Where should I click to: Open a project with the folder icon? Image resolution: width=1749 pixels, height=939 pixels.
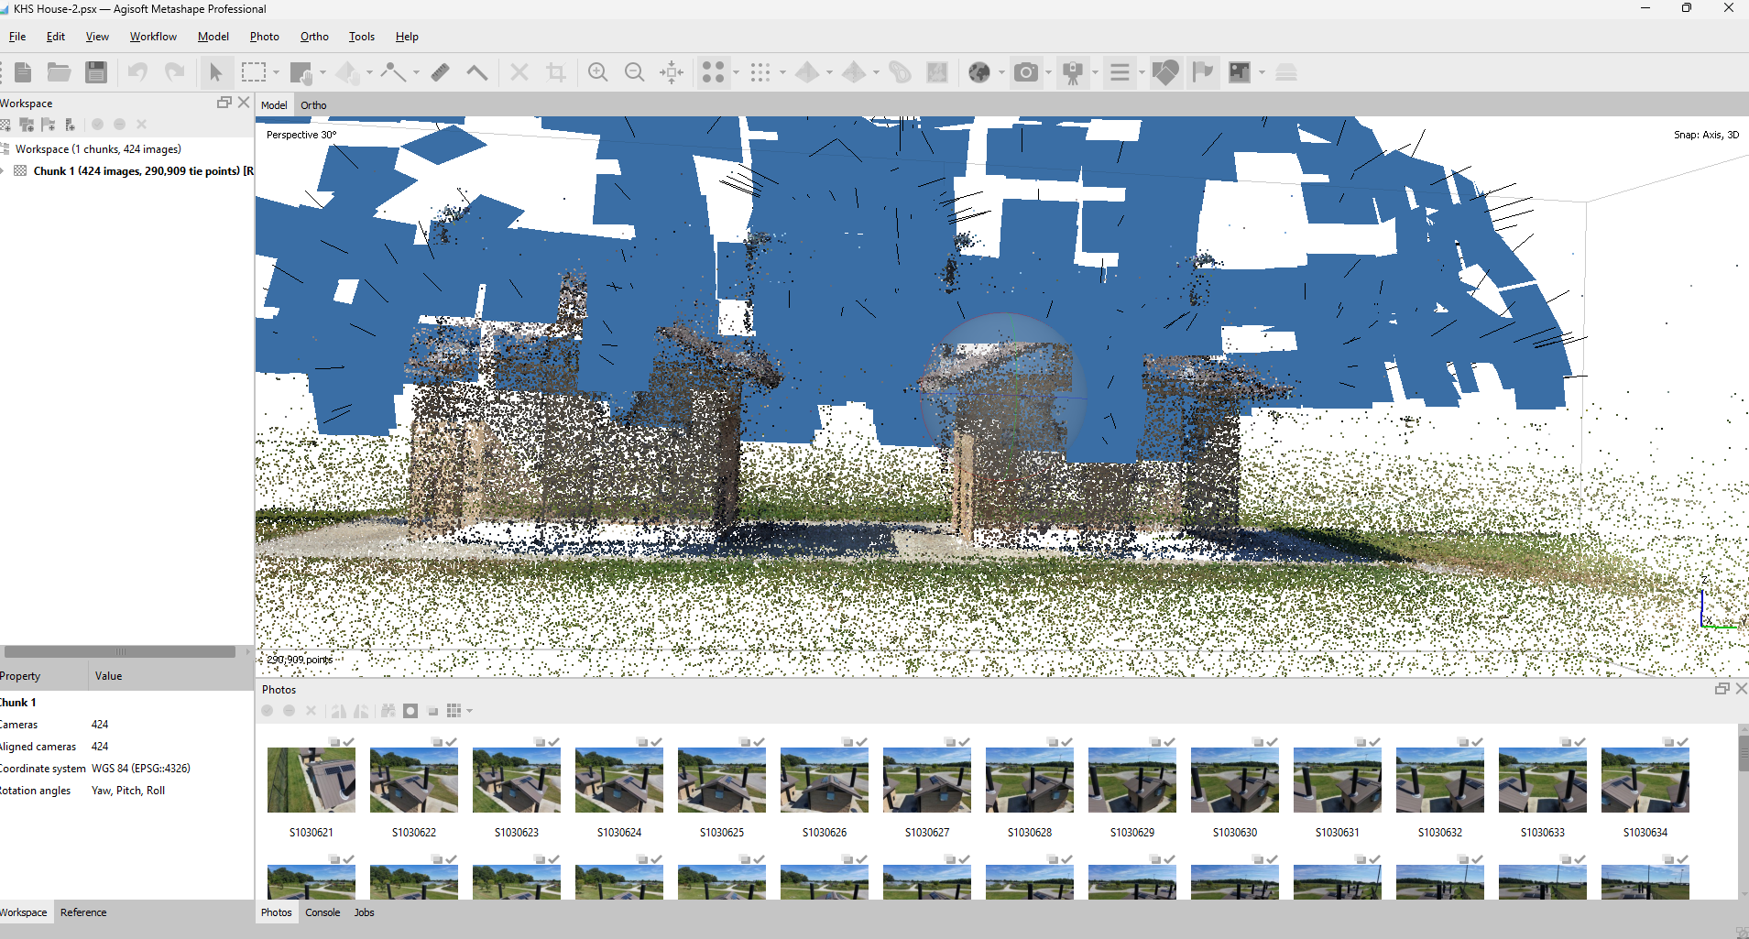(x=60, y=72)
